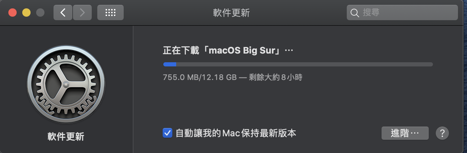Uncheck 自動讓我的 Mac 保持最新版本 checkbox
The width and height of the screenshot is (467, 153).
pos(167,133)
